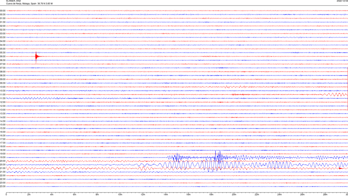Screen dimensions: 348x196
Task: Click the 07:30 time label
Action: tap(3, 68)
